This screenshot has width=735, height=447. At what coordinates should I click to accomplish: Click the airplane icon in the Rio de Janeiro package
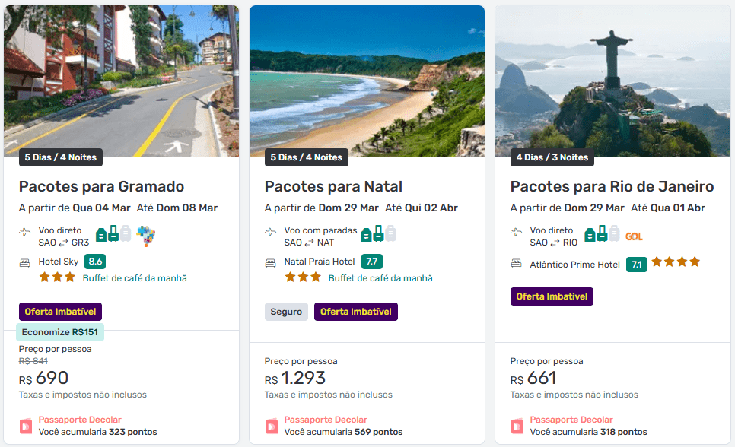tap(517, 231)
